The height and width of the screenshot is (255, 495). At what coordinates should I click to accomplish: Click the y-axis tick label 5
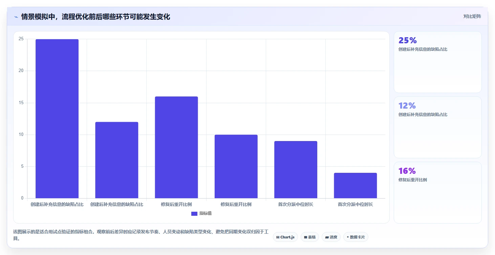(22, 166)
